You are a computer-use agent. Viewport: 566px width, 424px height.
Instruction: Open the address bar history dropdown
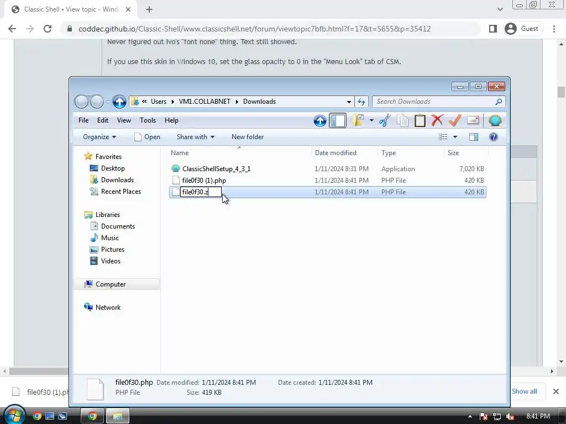point(349,102)
